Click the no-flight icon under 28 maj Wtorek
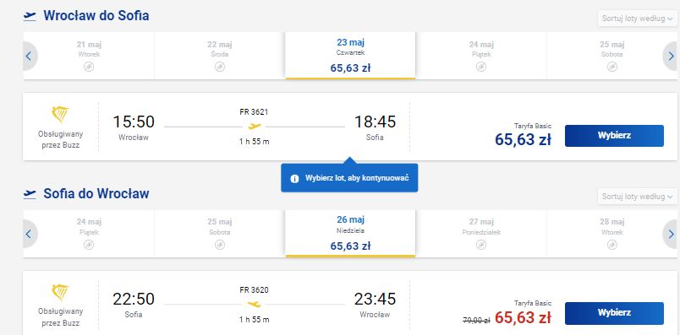This screenshot has height=335, width=680. [x=611, y=245]
